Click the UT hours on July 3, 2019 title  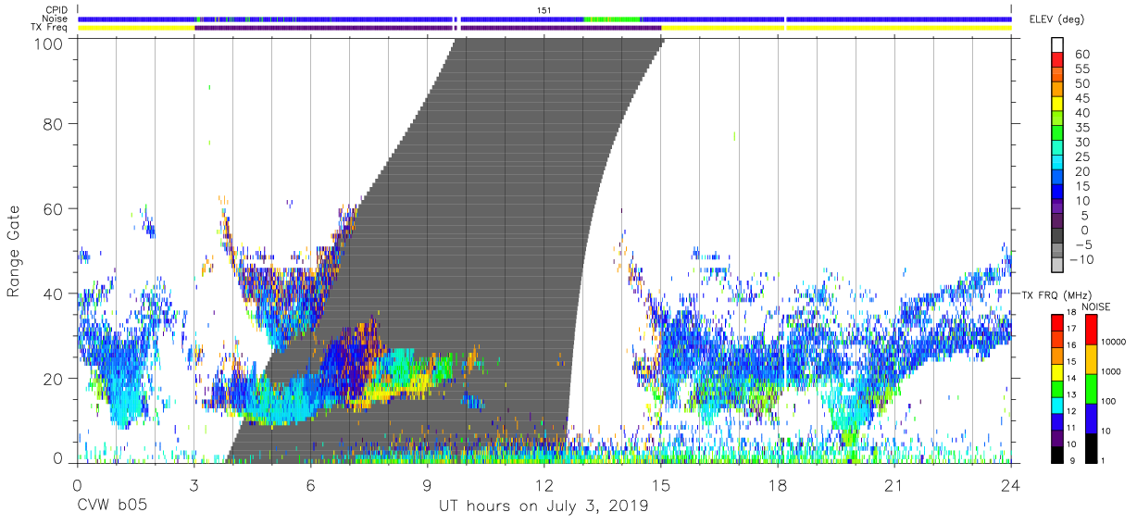[x=544, y=506]
